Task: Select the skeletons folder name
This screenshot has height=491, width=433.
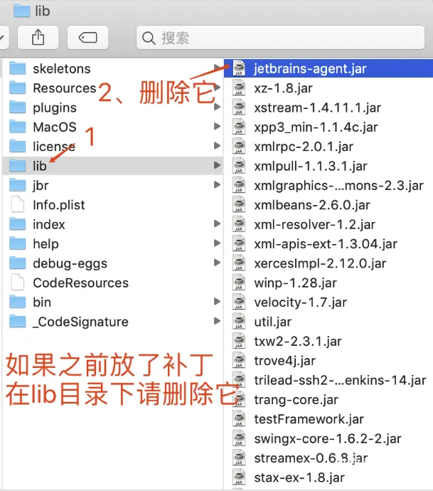Action: click(62, 68)
